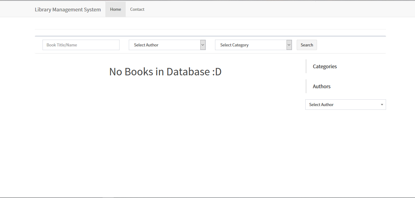Image resolution: width=415 pixels, height=198 pixels.
Task: Click the Select Category label text
Action: pyautogui.click(x=234, y=45)
